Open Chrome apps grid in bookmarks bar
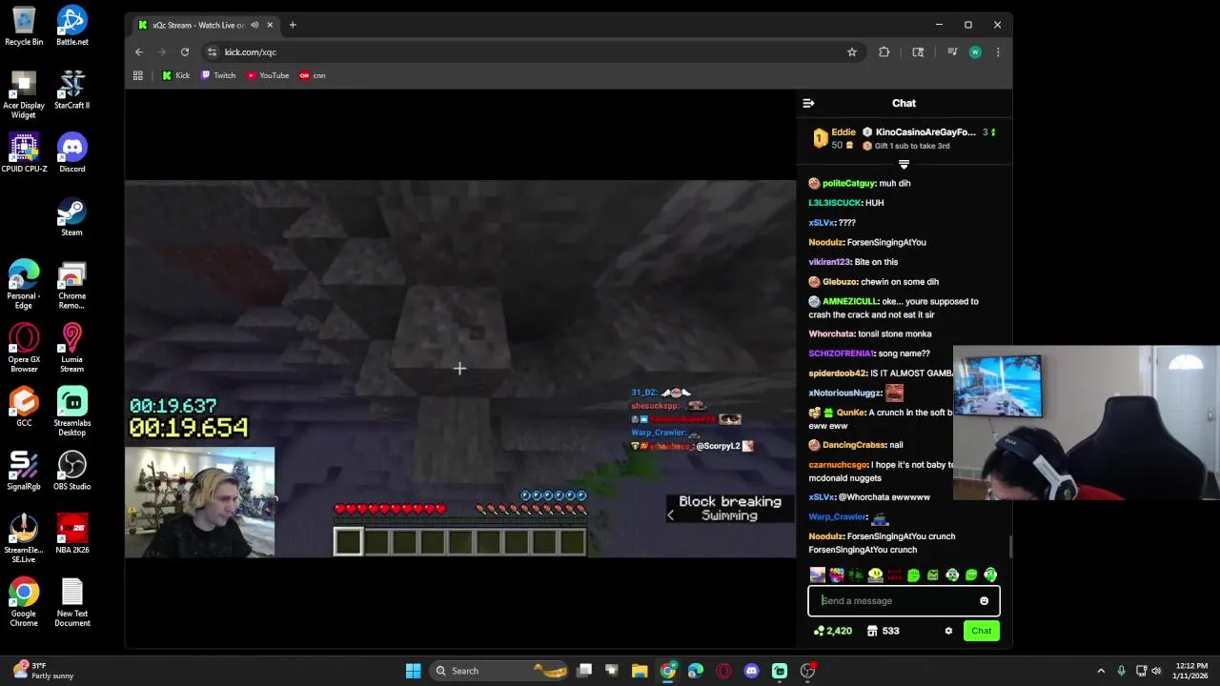This screenshot has width=1220, height=686. (x=138, y=75)
